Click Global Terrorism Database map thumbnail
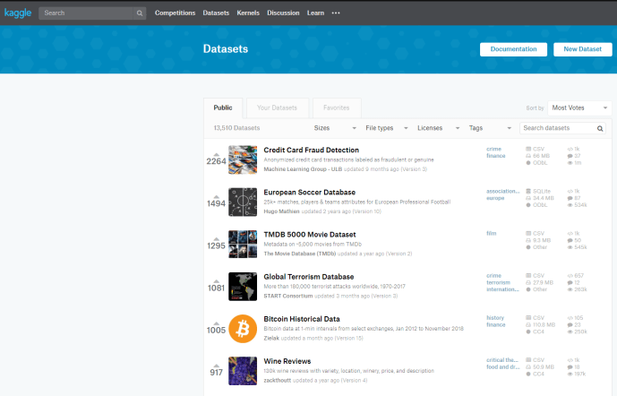 [243, 287]
